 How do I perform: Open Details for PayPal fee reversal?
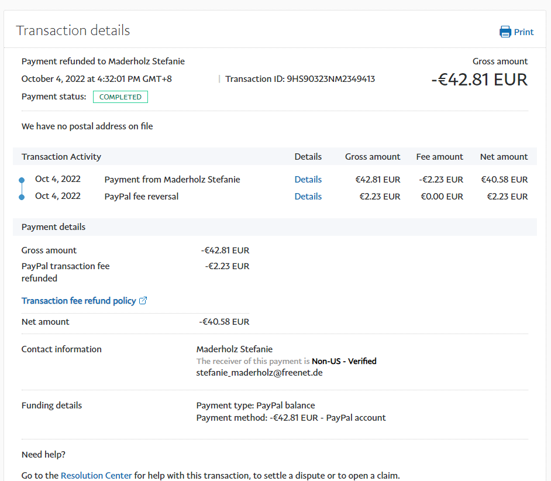point(308,197)
